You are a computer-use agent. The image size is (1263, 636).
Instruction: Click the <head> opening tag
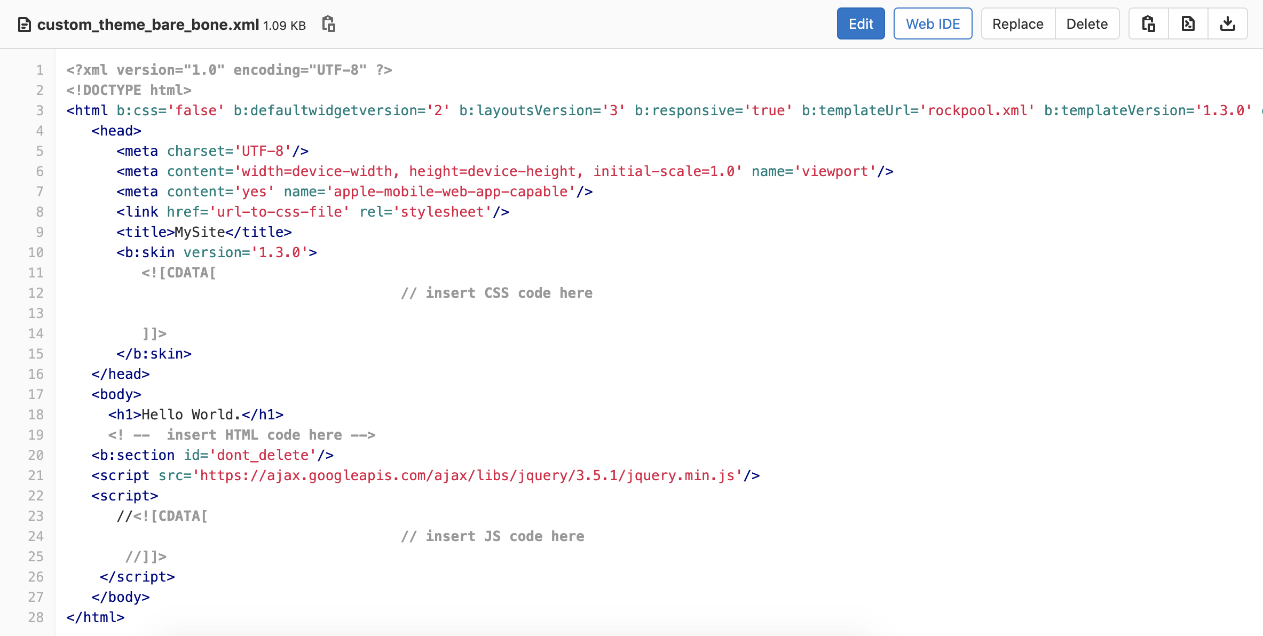(116, 131)
